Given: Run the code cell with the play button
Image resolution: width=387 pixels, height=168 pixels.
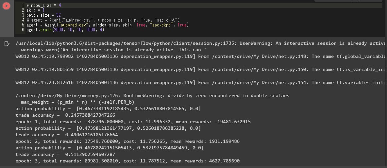Looking at the screenshot, I should click(7, 6).
